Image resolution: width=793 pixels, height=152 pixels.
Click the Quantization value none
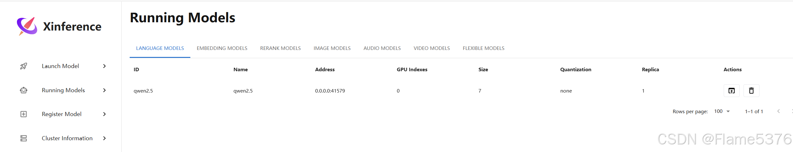tap(566, 91)
